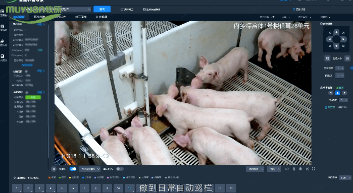Viewport: 353px width, 193px height.
Task: Click the zoom-out lens icon below PTZ pad
Action: pos(327,58)
